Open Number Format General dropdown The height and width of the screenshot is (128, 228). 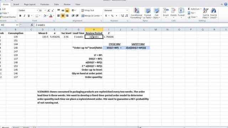tap(127, 10)
